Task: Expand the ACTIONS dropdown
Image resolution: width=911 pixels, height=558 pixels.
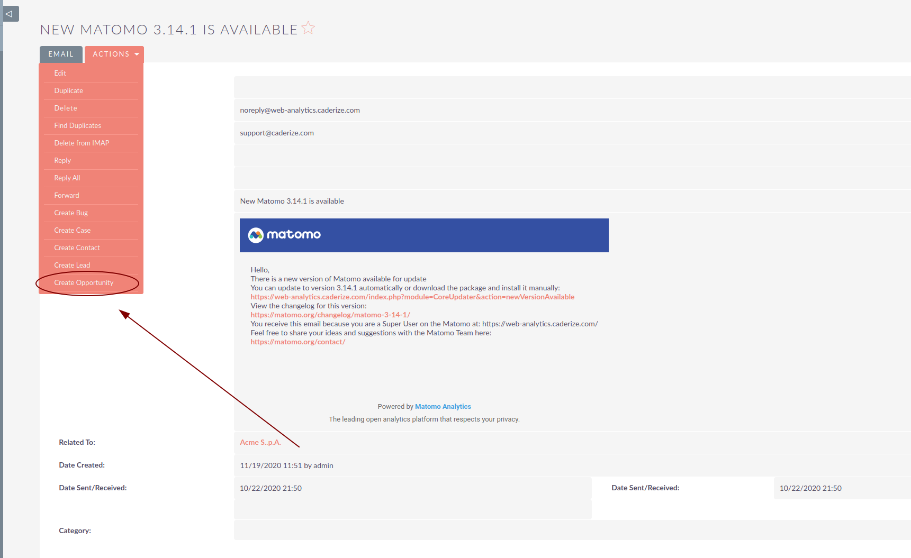Action: click(x=114, y=54)
